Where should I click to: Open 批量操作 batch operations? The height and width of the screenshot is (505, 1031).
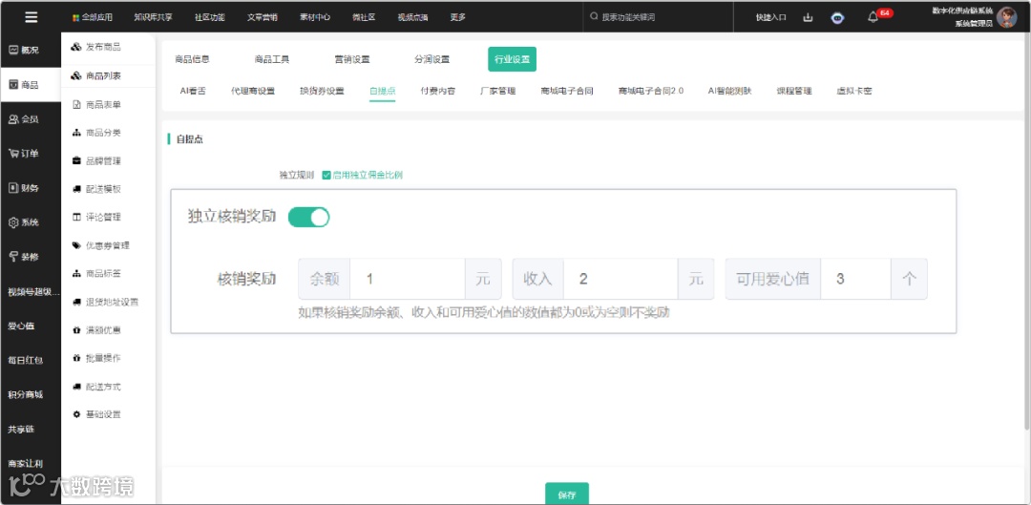pos(96,358)
